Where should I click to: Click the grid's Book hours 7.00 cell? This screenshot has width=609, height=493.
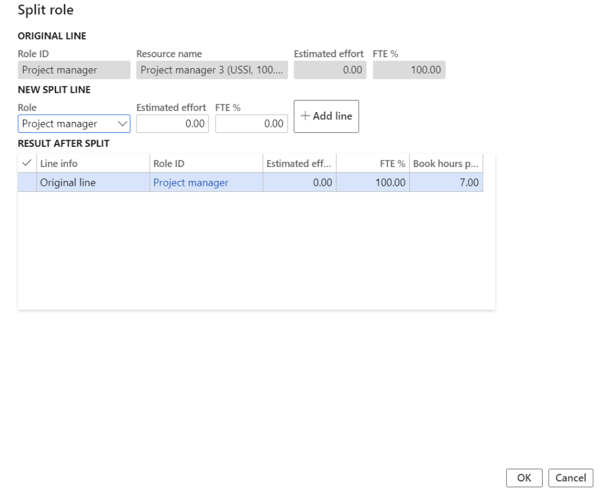(446, 183)
